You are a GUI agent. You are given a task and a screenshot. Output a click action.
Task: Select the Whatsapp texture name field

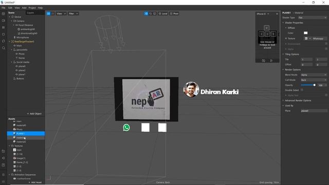coord(319,39)
